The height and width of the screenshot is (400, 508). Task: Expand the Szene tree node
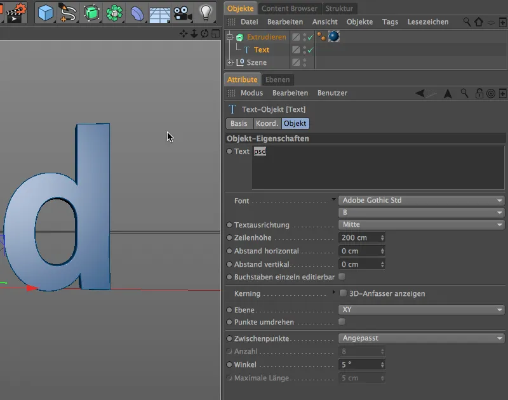coord(230,62)
